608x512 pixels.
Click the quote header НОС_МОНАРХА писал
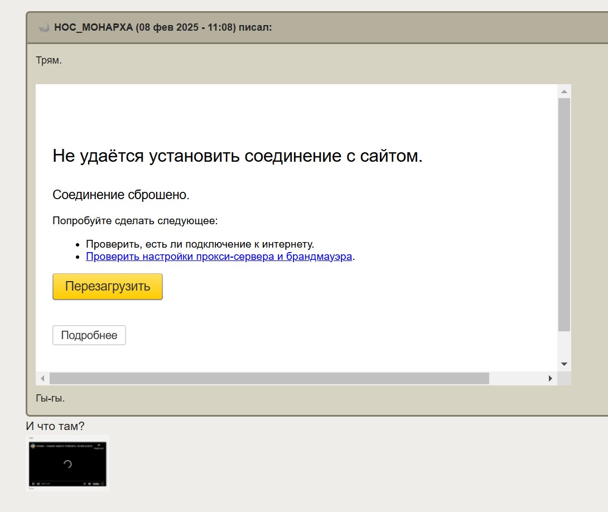point(163,27)
